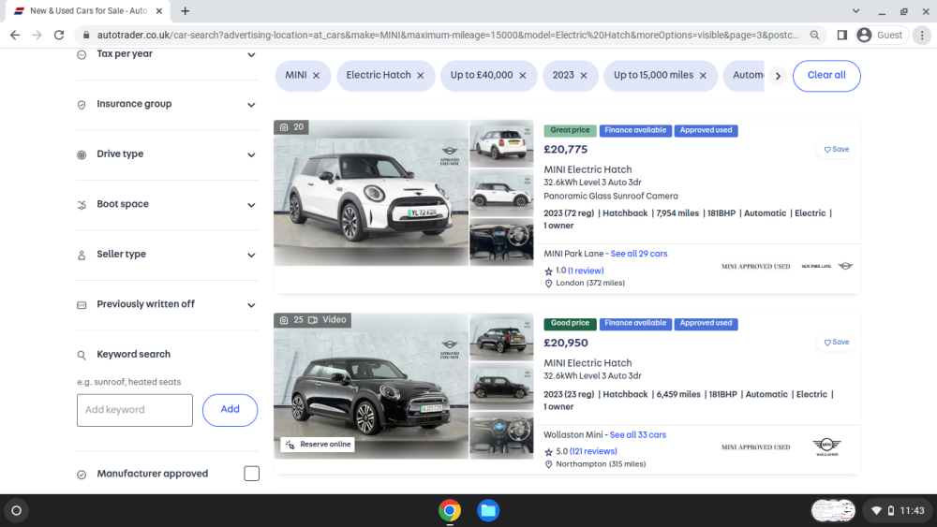Click the Keyword search magnifier icon

tap(82, 355)
